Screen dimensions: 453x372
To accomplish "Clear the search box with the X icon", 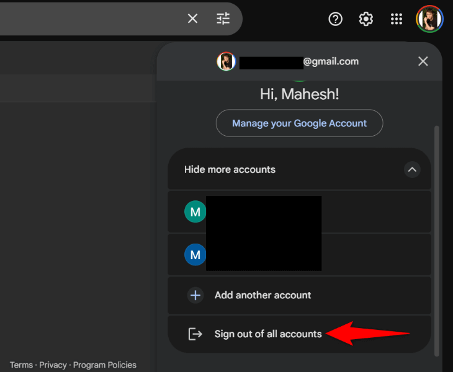I will click(192, 19).
